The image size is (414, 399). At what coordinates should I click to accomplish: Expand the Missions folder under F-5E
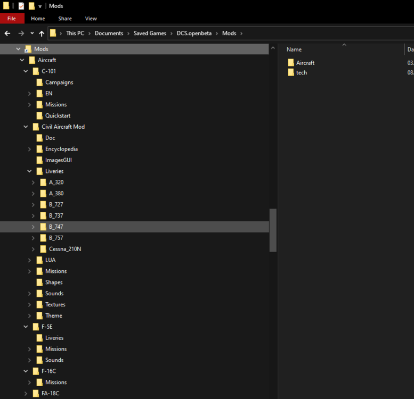tap(29, 349)
